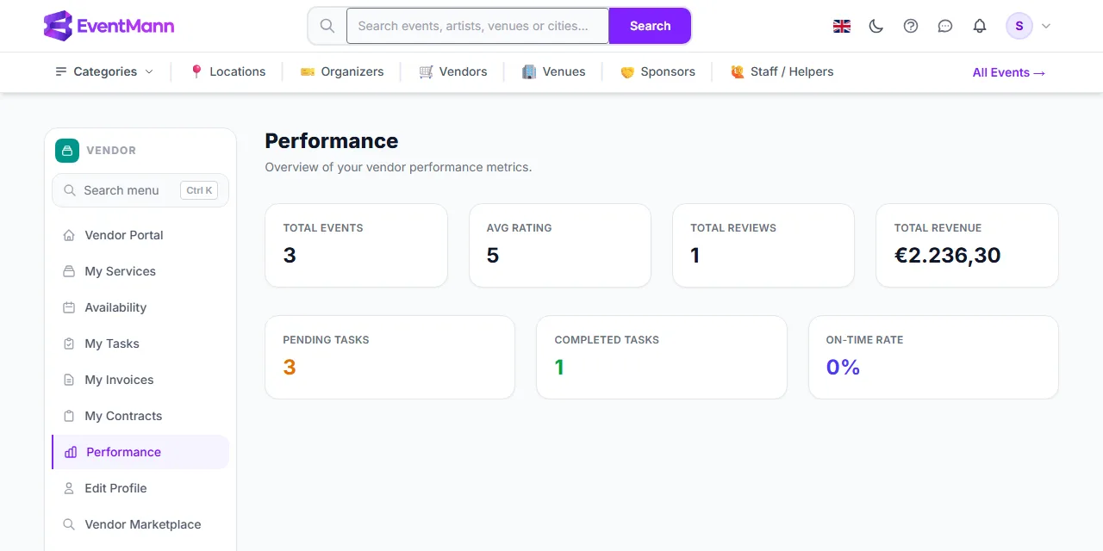Click the Performance page heading
Screen dimensions: 1103x551
point(332,141)
